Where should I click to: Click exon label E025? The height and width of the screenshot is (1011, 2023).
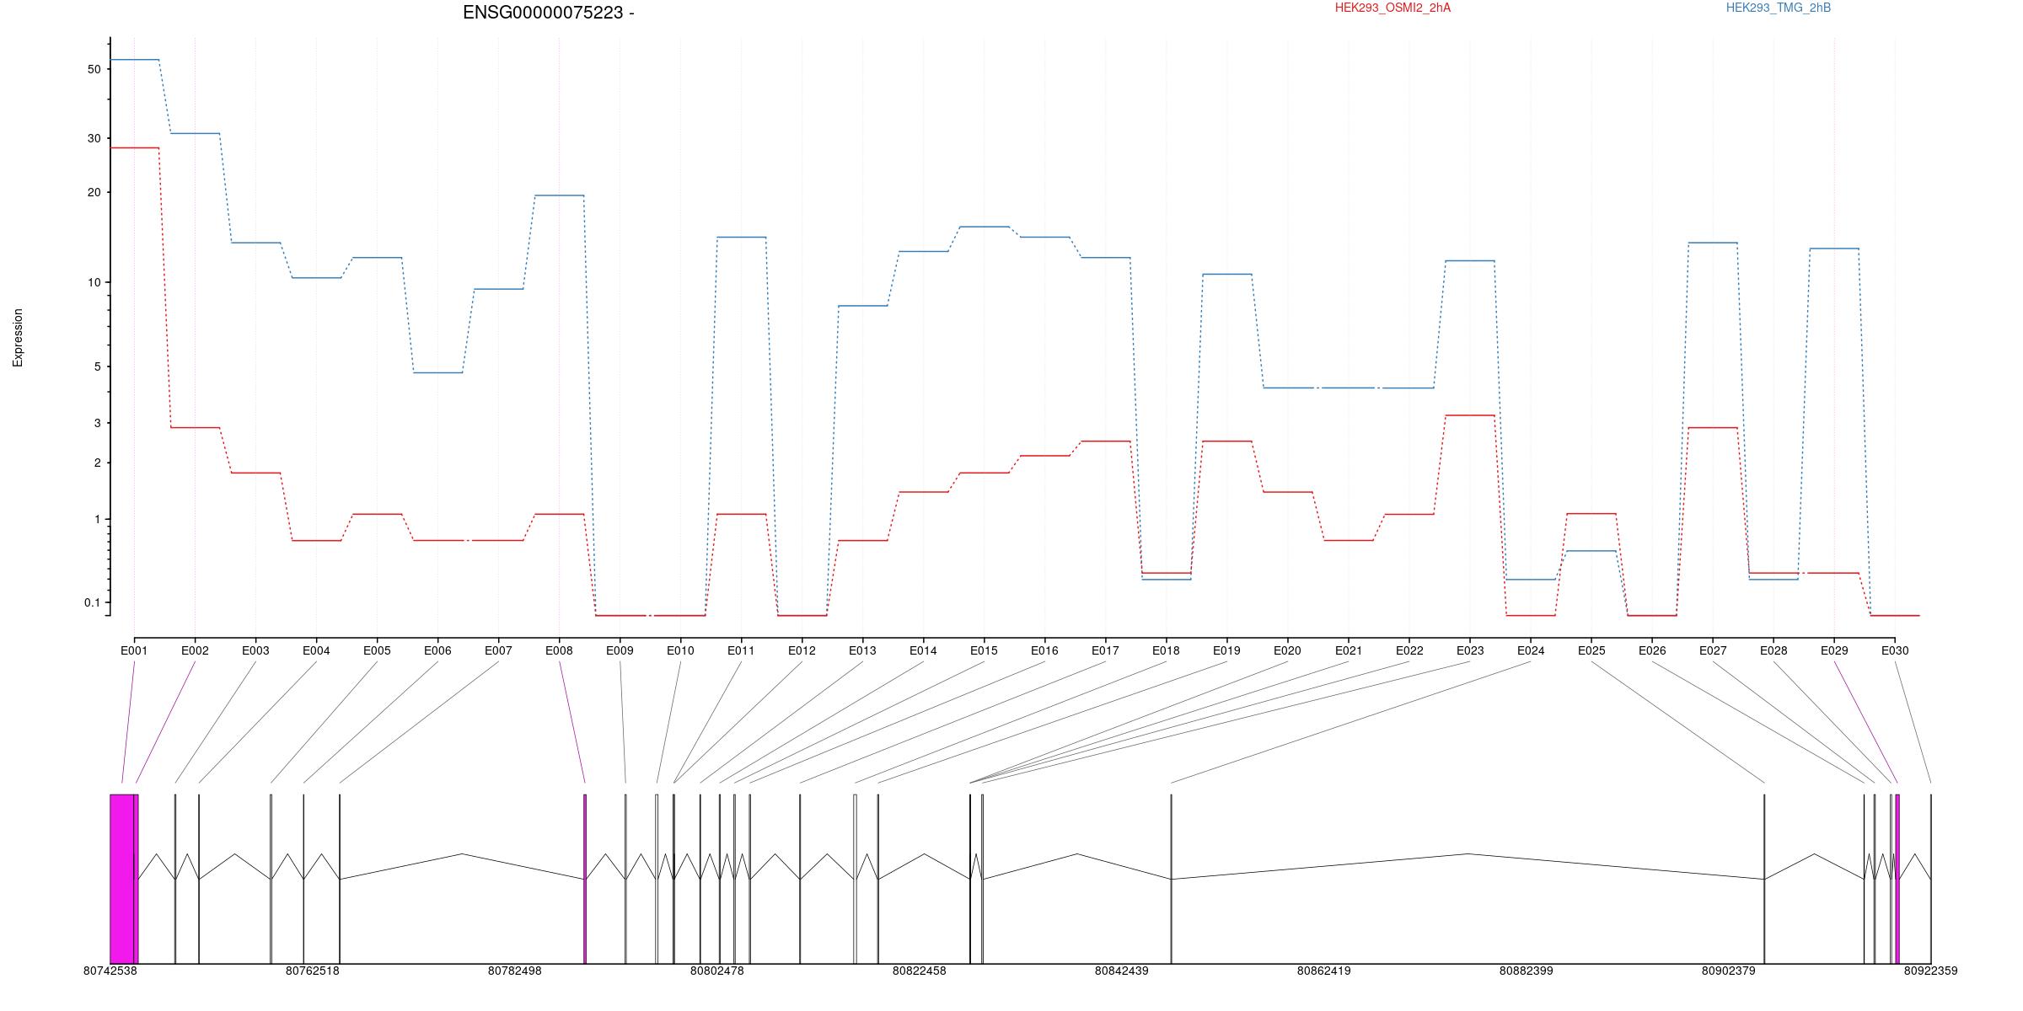tap(1591, 650)
